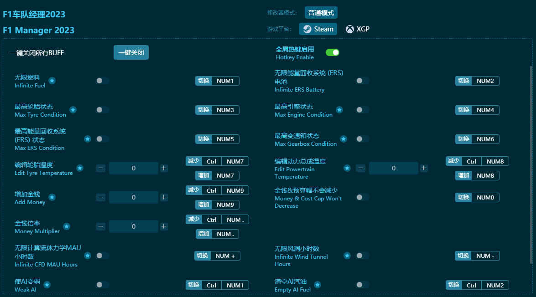Screen dimensions: 536x297
Task: Increase Add Money value with the plus stepper
Action: pyautogui.click(x=164, y=197)
